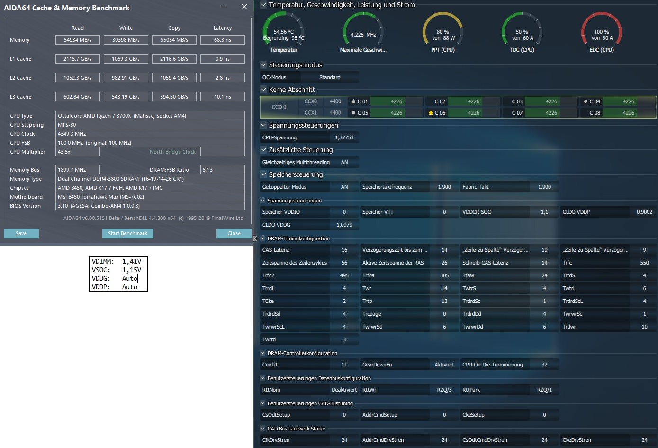Screen dimensions: 658x448
Task: Click CCX1 frequency 4400
Action: click(x=335, y=113)
